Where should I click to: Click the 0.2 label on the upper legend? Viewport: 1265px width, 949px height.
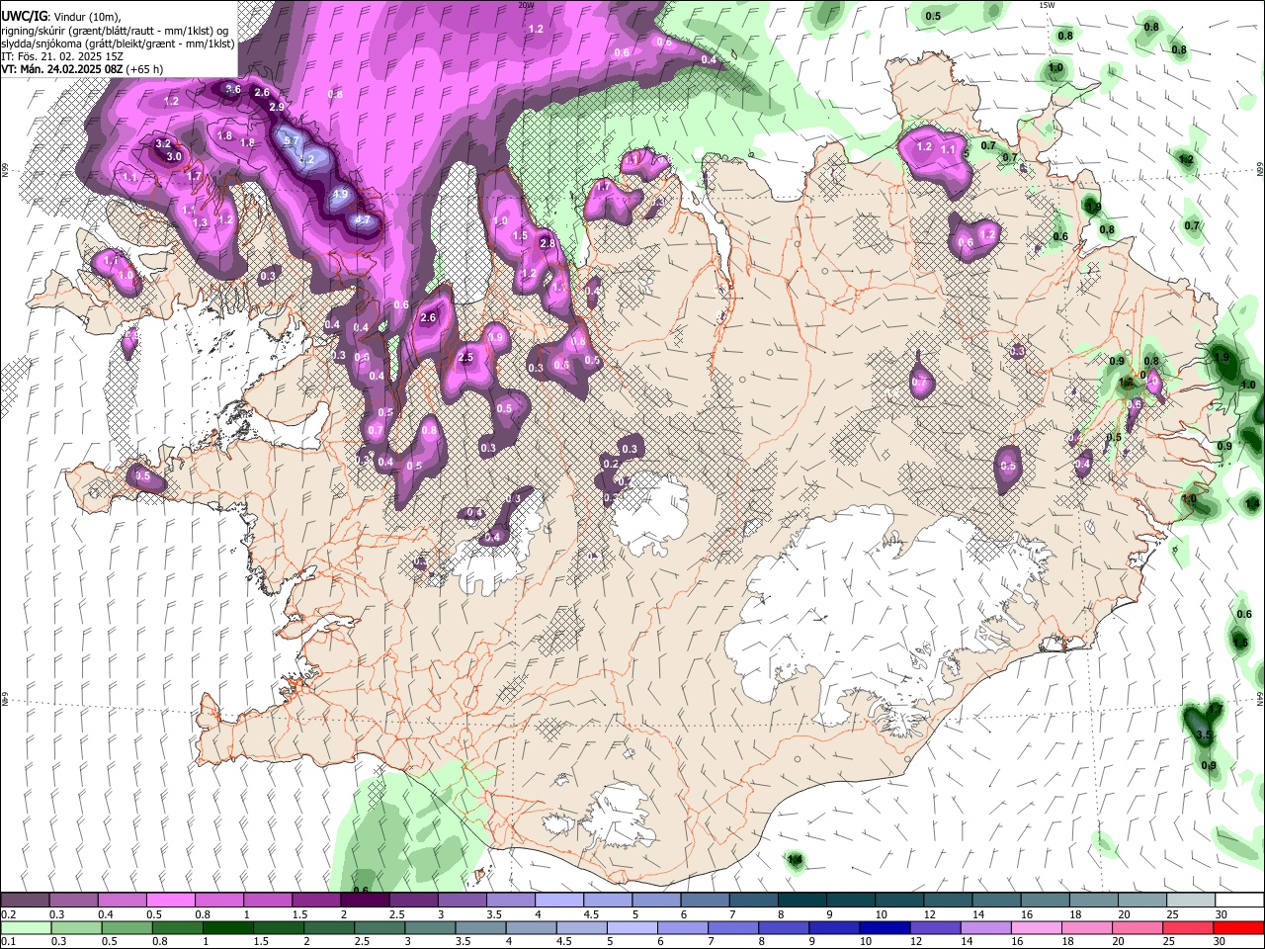tap(8, 914)
